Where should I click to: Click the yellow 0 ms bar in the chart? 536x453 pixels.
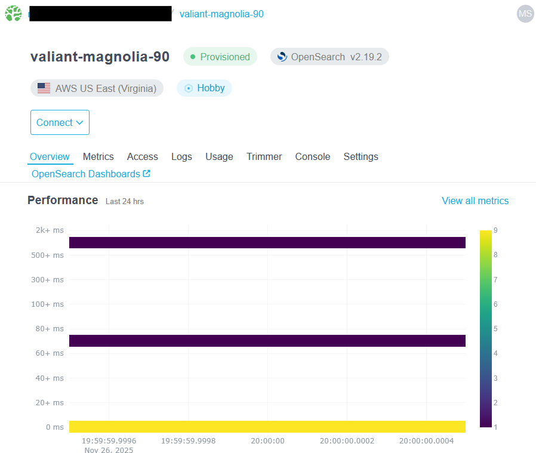(267, 426)
